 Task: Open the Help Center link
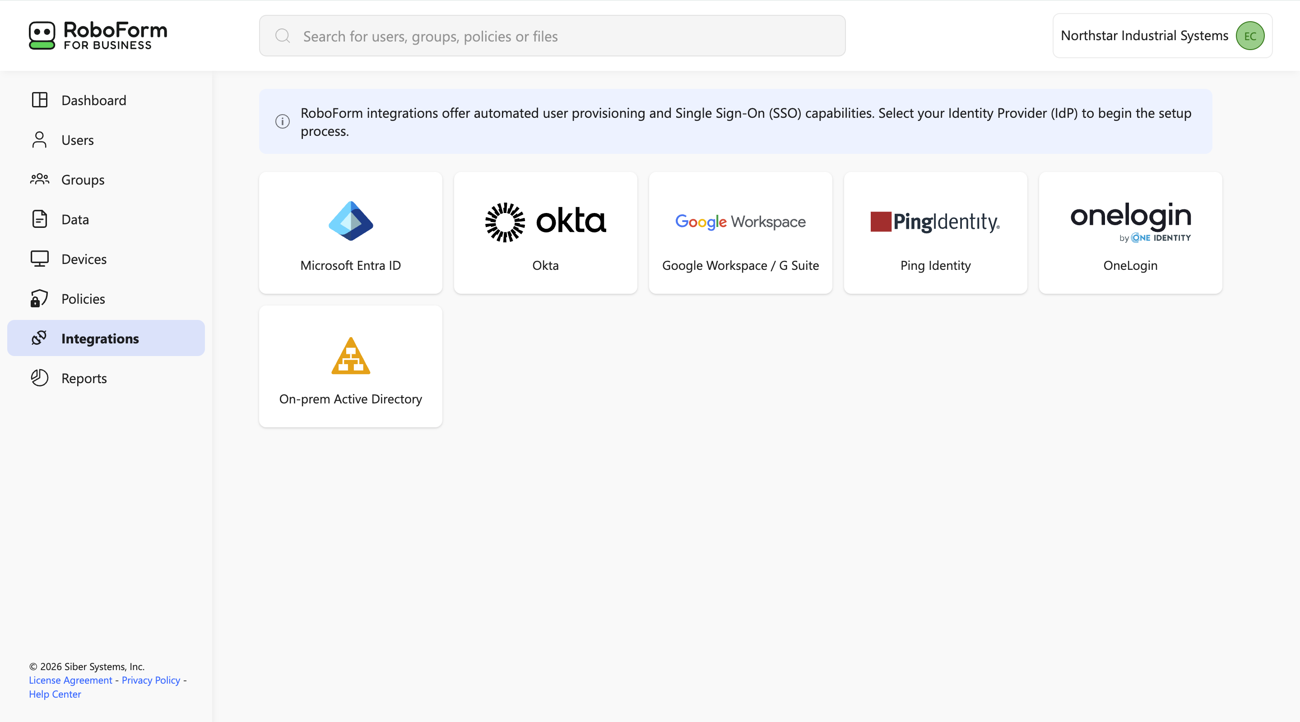tap(55, 694)
